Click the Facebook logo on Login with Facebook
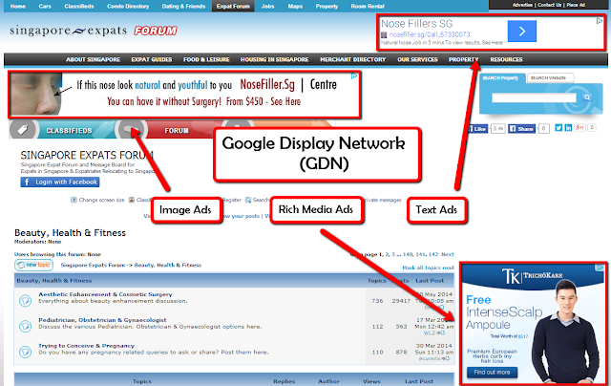Image resolution: width=611 pixels, height=386 pixels. point(27,182)
